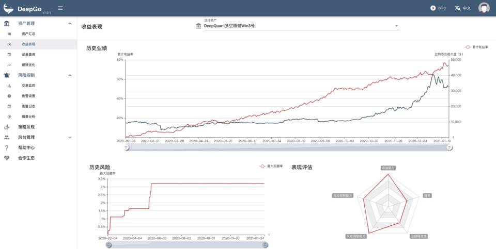Click the 交易监控 bar chart icon

[x=9, y=86]
